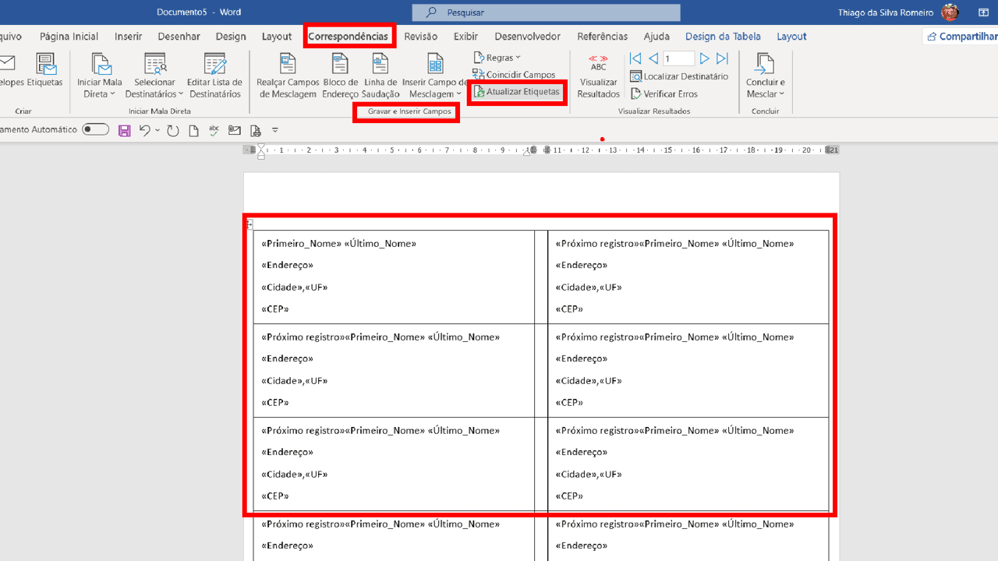This screenshot has width=998, height=561.
Task: Go to previous record arrow
Action: click(x=653, y=58)
